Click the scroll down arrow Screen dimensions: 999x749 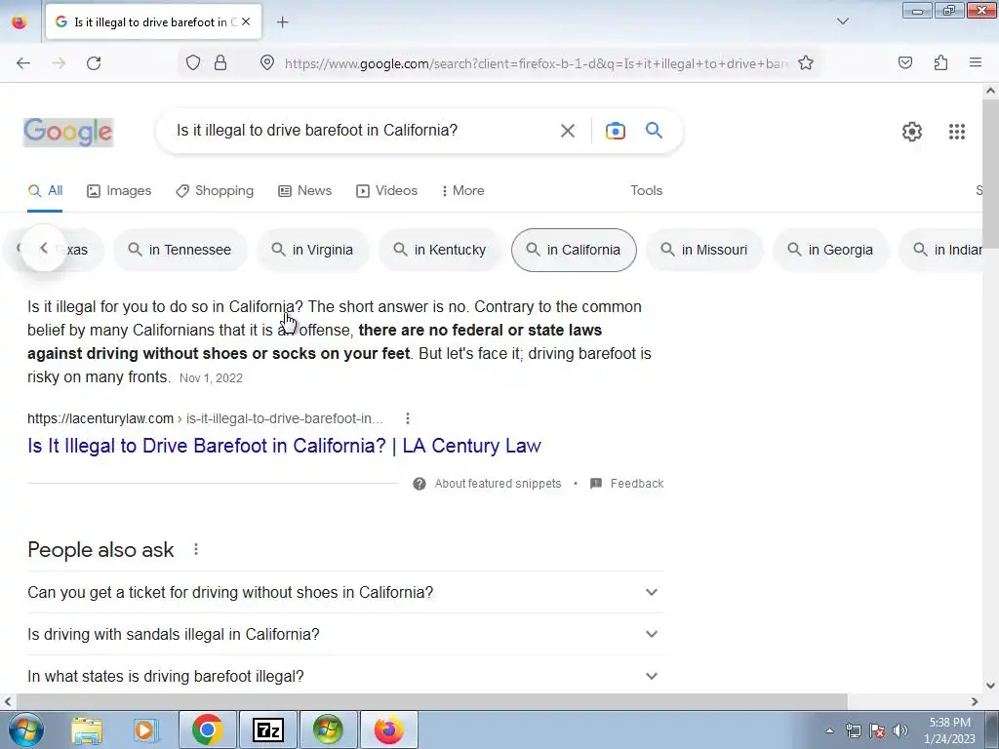coord(991,686)
